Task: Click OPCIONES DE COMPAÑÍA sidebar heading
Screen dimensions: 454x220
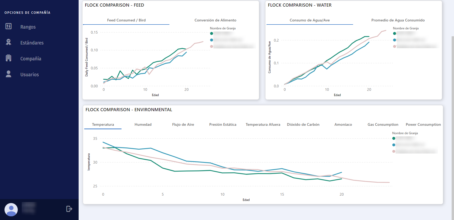Action: tap(27, 12)
